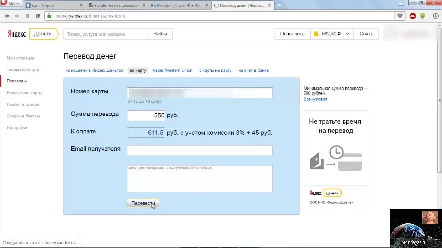442x248 pixels.
Task: Stop page loading with the X icon
Action: pos(27,16)
